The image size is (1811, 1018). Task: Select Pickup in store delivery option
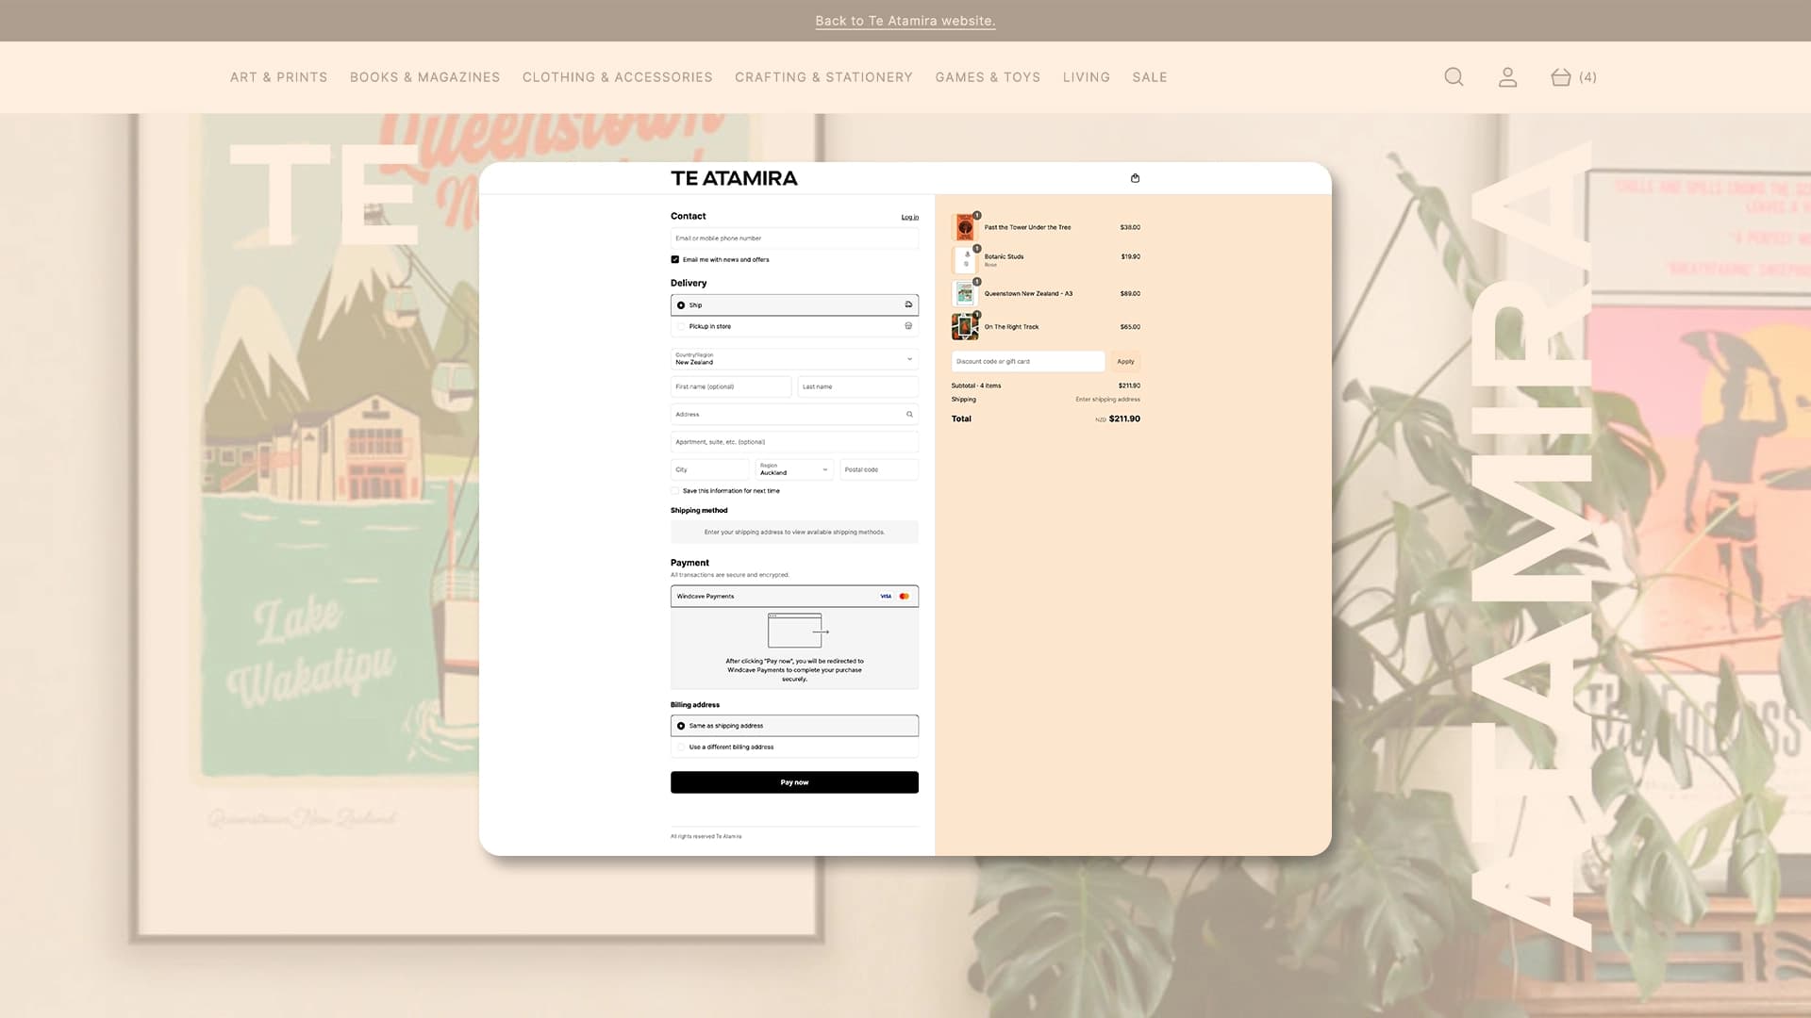tap(794, 326)
